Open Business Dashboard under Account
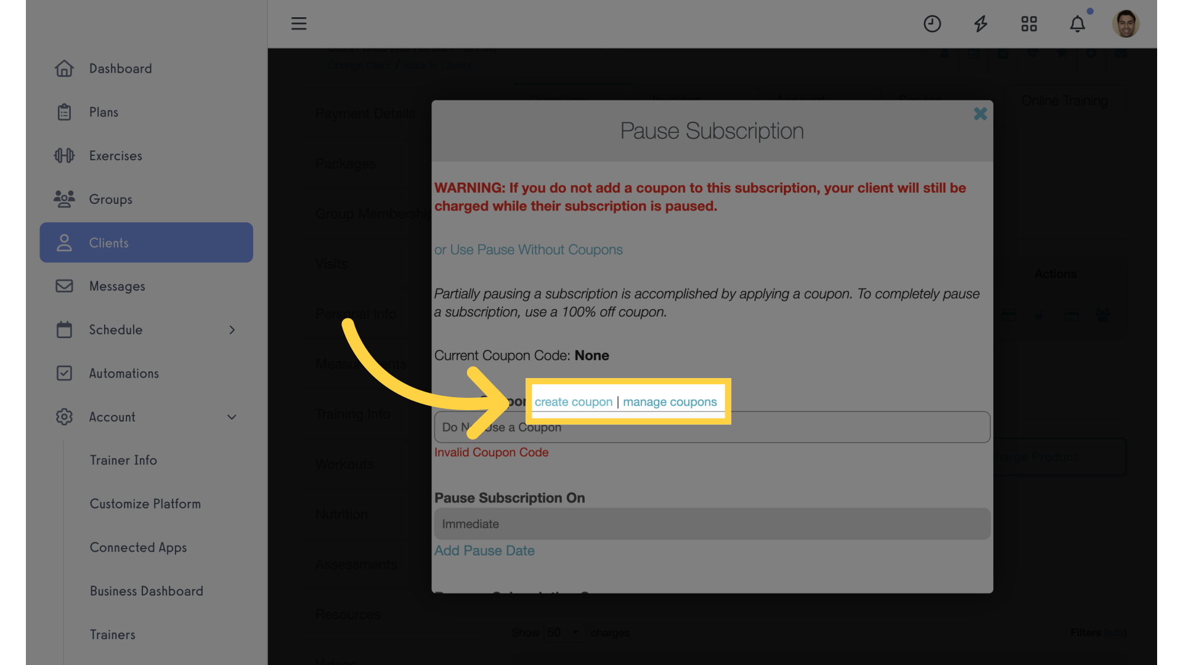Image resolution: width=1183 pixels, height=665 pixels. click(x=147, y=591)
